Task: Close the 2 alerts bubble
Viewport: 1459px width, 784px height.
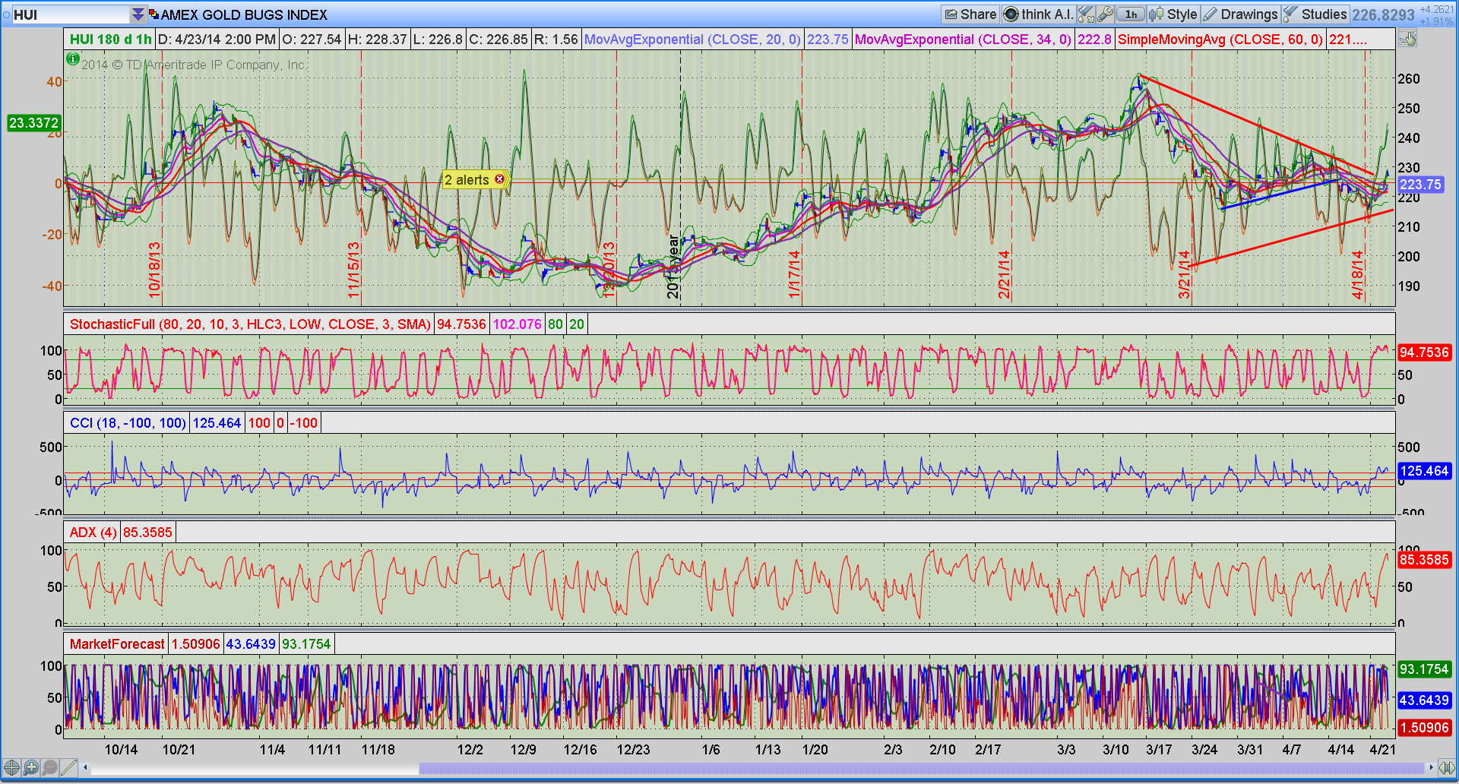Action: coord(499,179)
